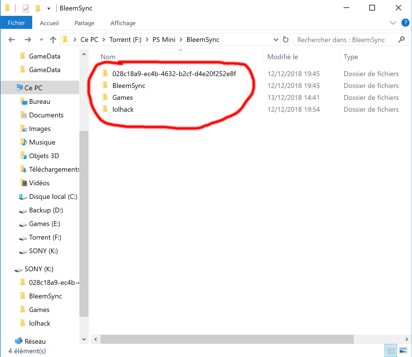Click the Forward navigation arrow
Image resolution: width=412 pixels, height=357 pixels.
[x=28, y=40]
